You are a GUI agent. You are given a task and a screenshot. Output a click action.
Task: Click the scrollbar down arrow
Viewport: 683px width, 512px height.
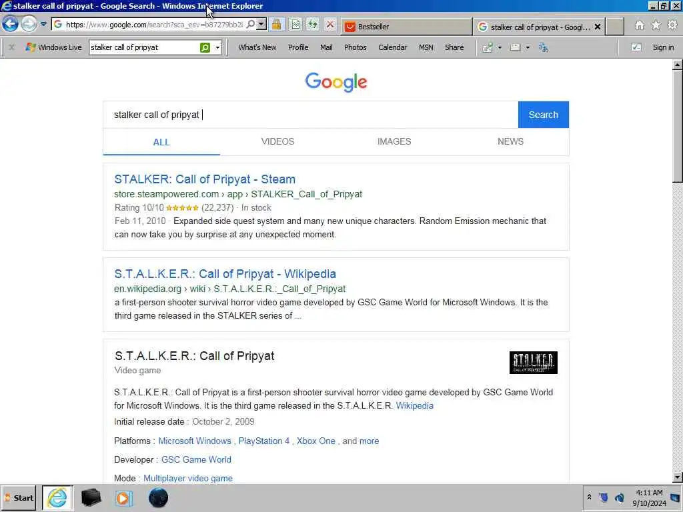pos(677,477)
